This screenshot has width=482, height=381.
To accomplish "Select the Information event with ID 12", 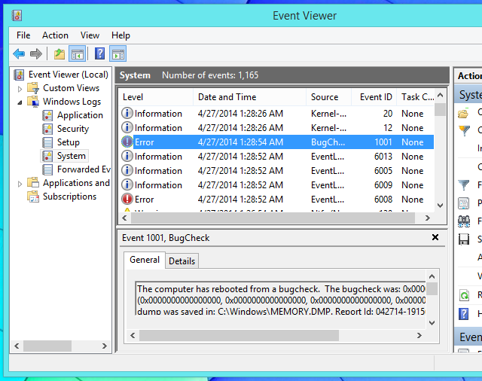I will [x=276, y=128].
